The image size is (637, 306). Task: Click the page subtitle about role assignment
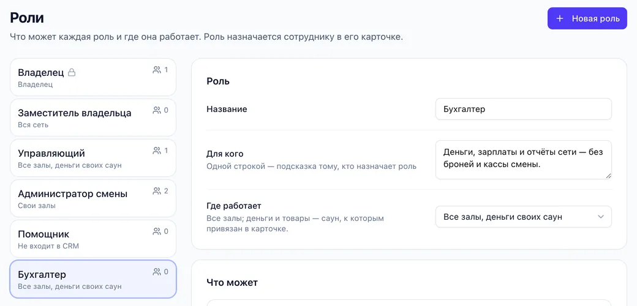coord(206,37)
